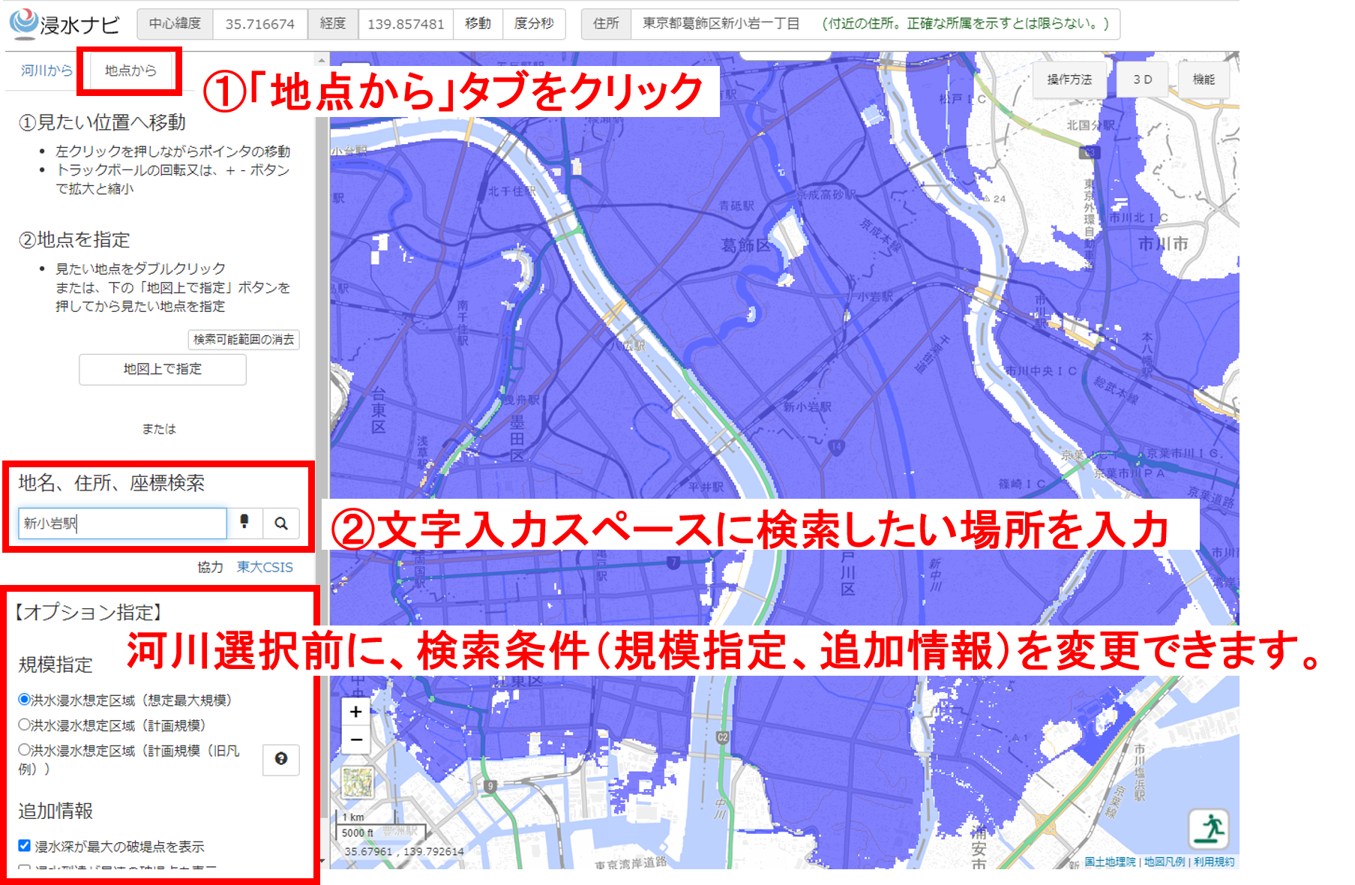Select 計画規模（旧凡例）radio option
This screenshot has width=1355, height=885.
[x=24, y=749]
